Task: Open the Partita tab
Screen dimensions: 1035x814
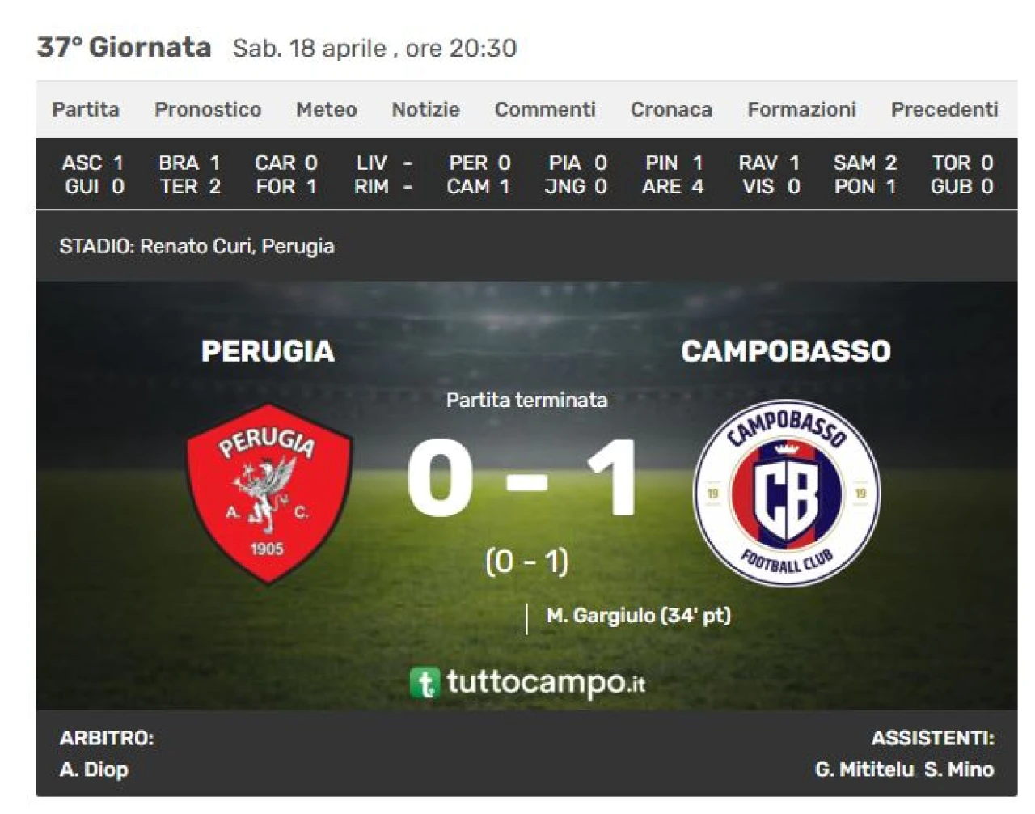Action: click(86, 109)
